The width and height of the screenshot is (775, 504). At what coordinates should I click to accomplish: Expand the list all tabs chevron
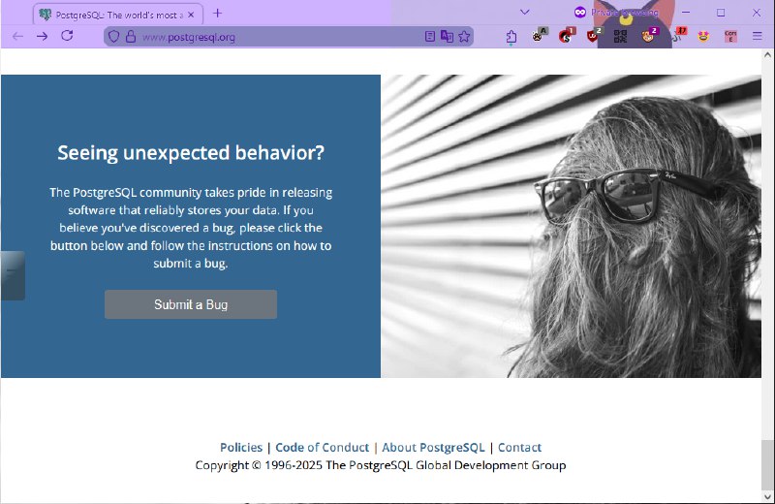[x=524, y=12]
